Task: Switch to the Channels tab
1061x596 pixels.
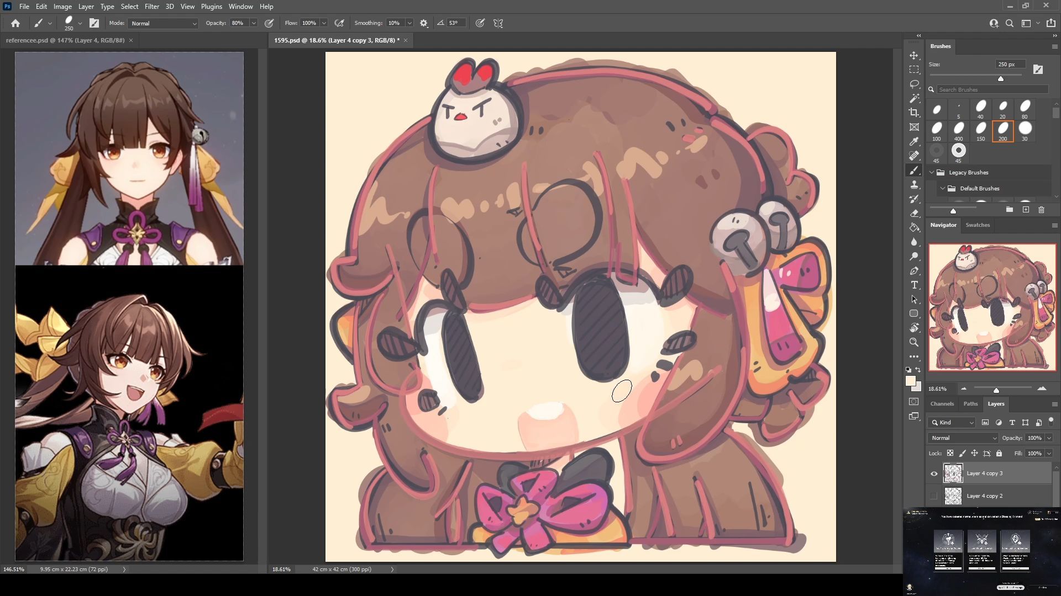Action: pyautogui.click(x=942, y=404)
